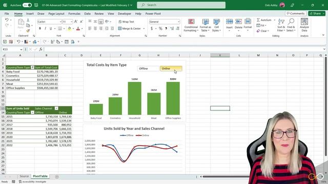Apply Italic formatting
This screenshot has width=328, height=184.
point(45,29)
